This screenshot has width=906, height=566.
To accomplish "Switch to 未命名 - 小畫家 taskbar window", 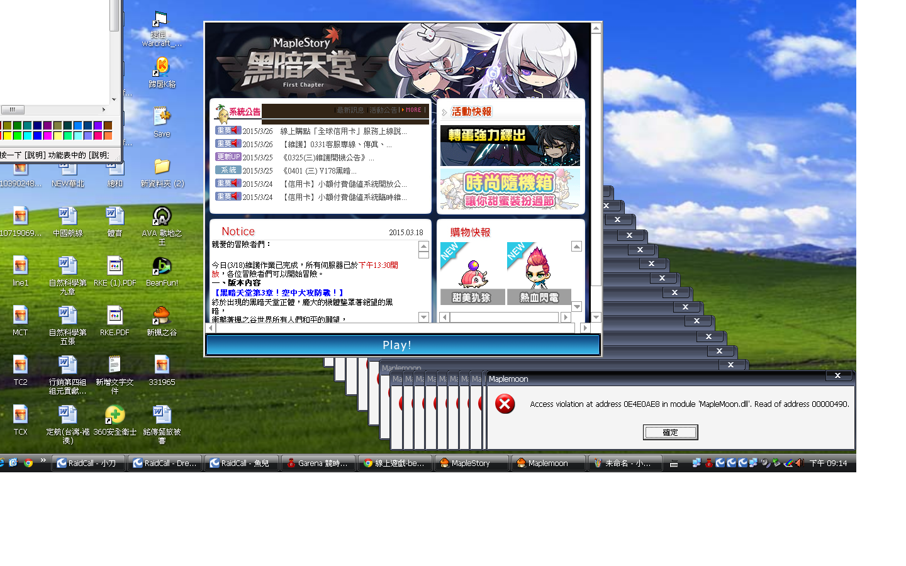I will click(625, 463).
